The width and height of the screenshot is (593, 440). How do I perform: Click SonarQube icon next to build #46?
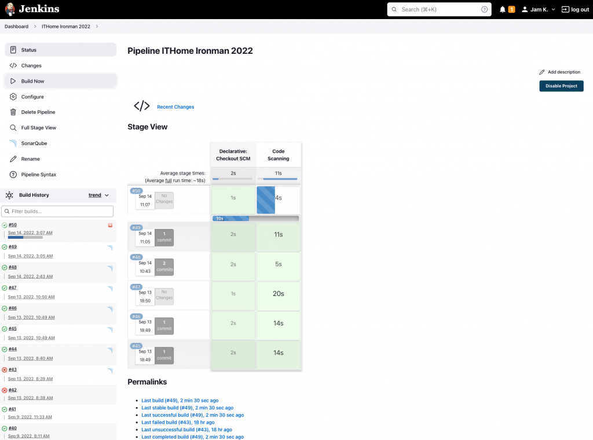[x=110, y=309]
